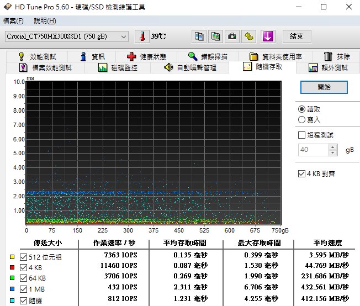360x306 pixels.
Task: Click the gB size input field
Action: [x=313, y=150]
